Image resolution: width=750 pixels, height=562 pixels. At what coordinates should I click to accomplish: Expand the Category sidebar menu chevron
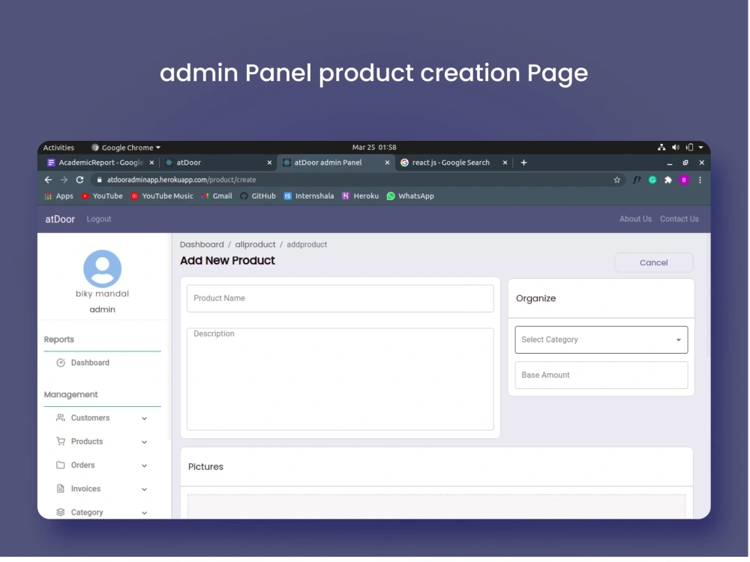144,513
